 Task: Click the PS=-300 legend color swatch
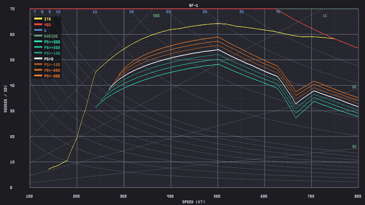[38, 76]
